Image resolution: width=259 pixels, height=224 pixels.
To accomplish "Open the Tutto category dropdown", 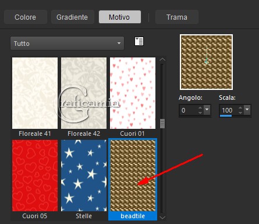I will (67, 44).
